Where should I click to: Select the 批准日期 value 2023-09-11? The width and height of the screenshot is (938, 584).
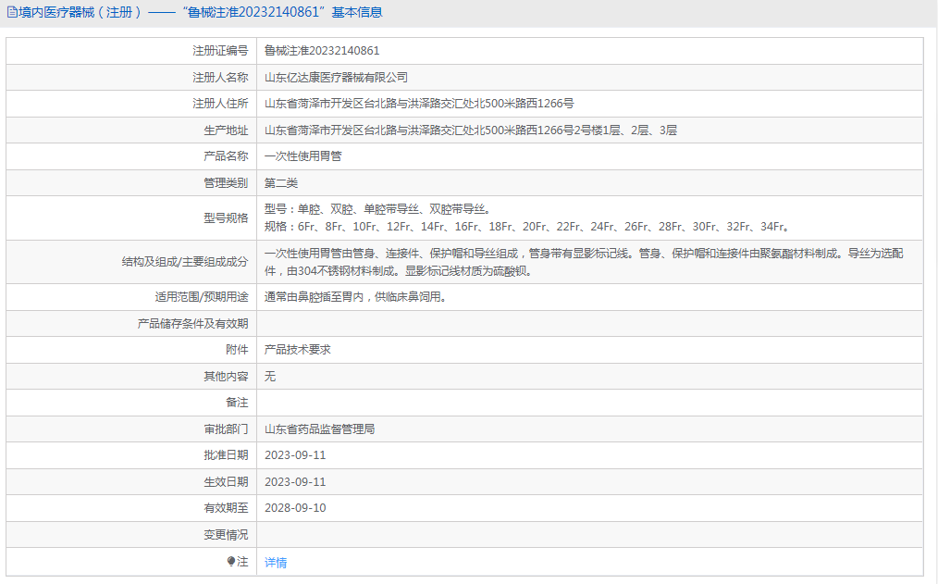coord(295,455)
